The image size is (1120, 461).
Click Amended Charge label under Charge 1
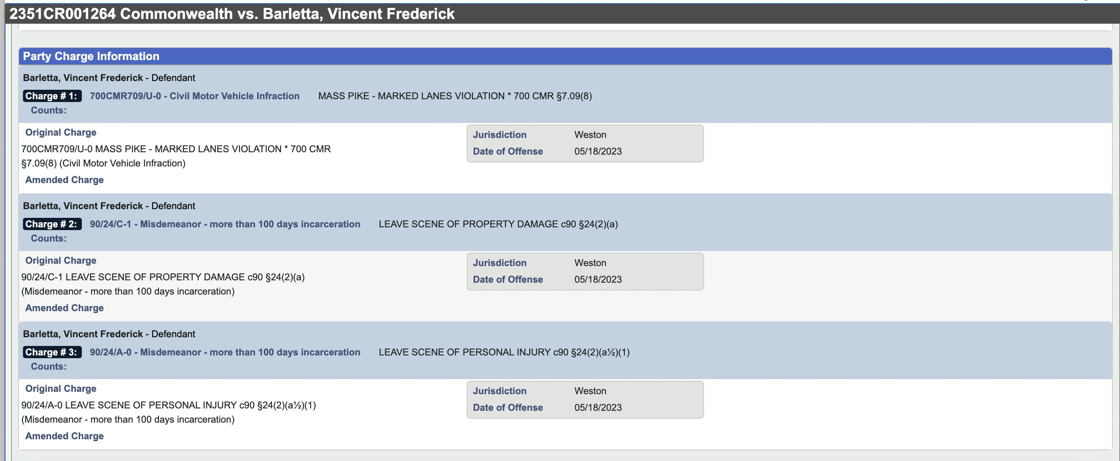[64, 180]
